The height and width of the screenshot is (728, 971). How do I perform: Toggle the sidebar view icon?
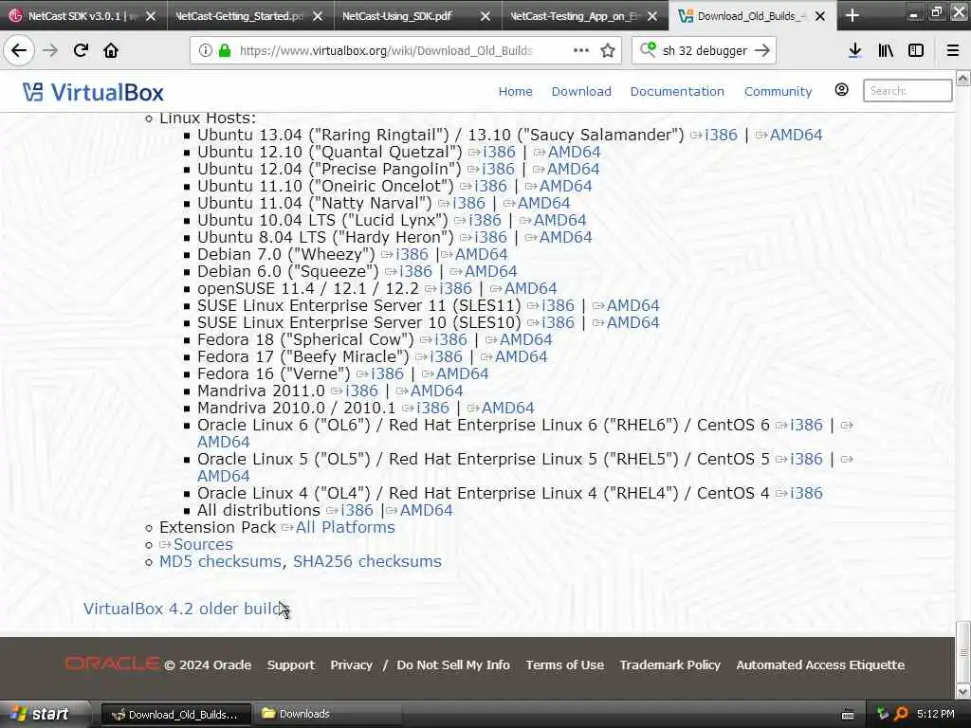[916, 51]
